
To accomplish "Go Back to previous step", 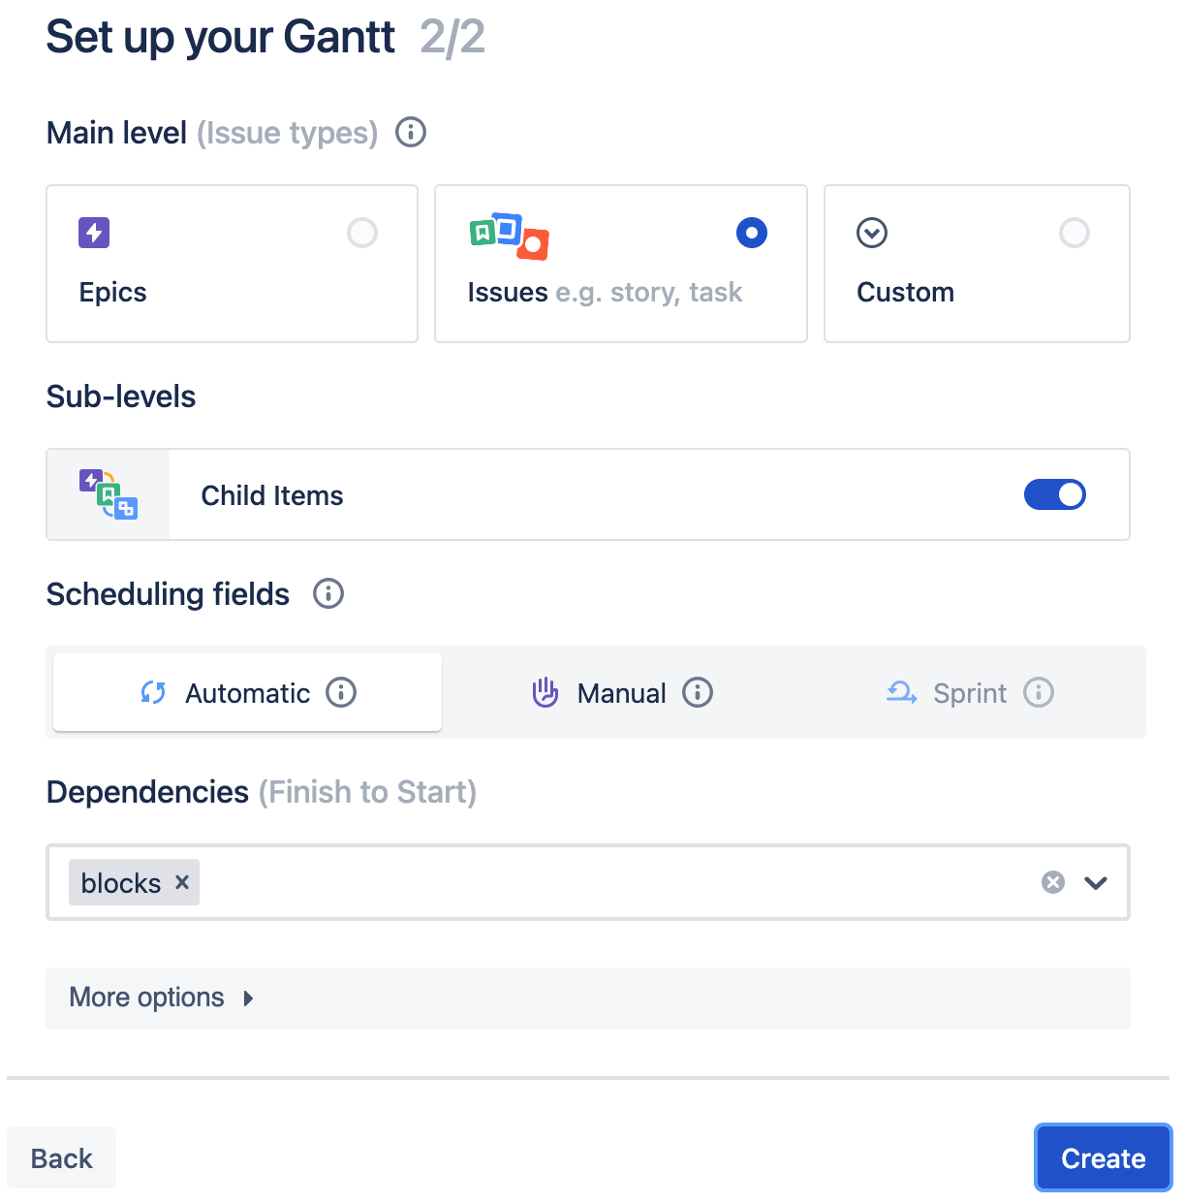I will [x=62, y=1157].
